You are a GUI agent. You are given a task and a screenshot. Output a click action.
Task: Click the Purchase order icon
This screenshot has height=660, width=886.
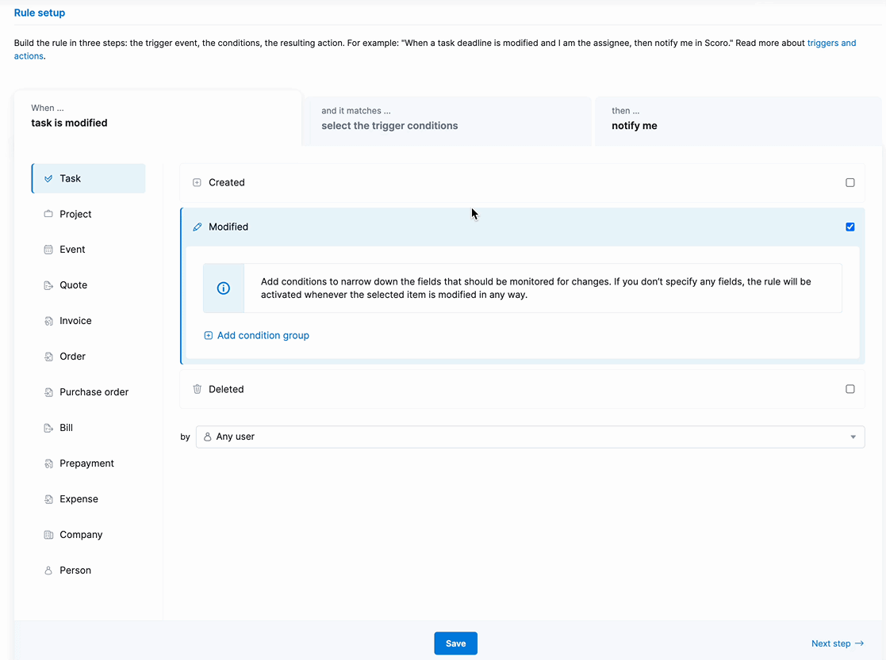(x=48, y=392)
